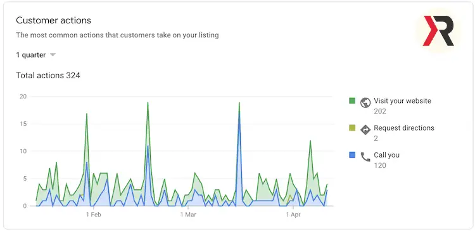This screenshot has width=475, height=231.
Task: Click the blue Call you legend swatch
Action: pyautogui.click(x=352, y=155)
